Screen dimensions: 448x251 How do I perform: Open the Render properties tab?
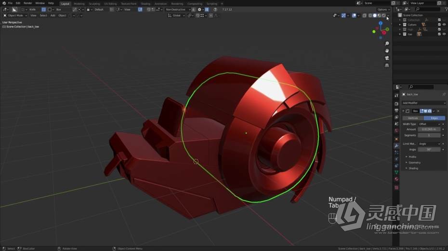396,104
